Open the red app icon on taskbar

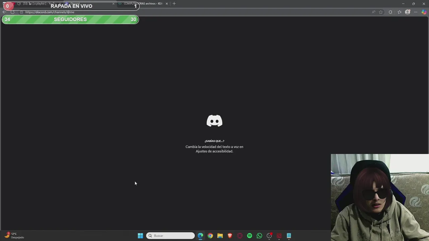(x=279, y=236)
